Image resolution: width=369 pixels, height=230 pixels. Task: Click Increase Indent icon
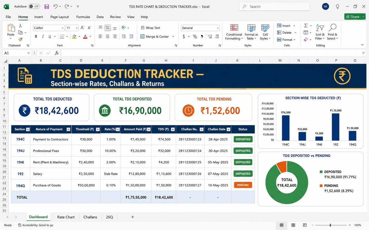131,37
